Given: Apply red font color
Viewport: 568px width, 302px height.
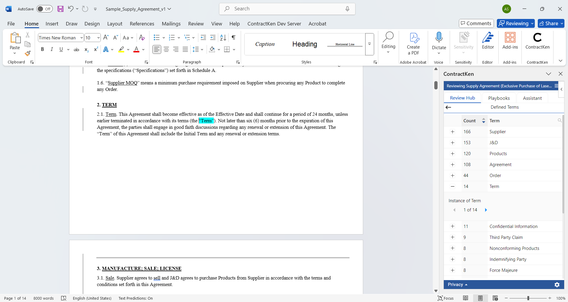Looking at the screenshot, I should 136,49.
